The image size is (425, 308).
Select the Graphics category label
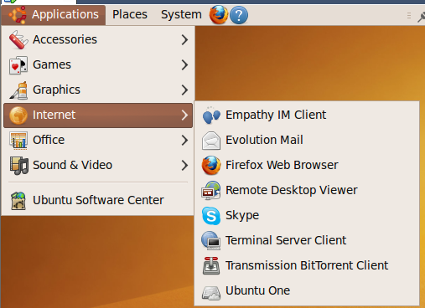coord(56,90)
